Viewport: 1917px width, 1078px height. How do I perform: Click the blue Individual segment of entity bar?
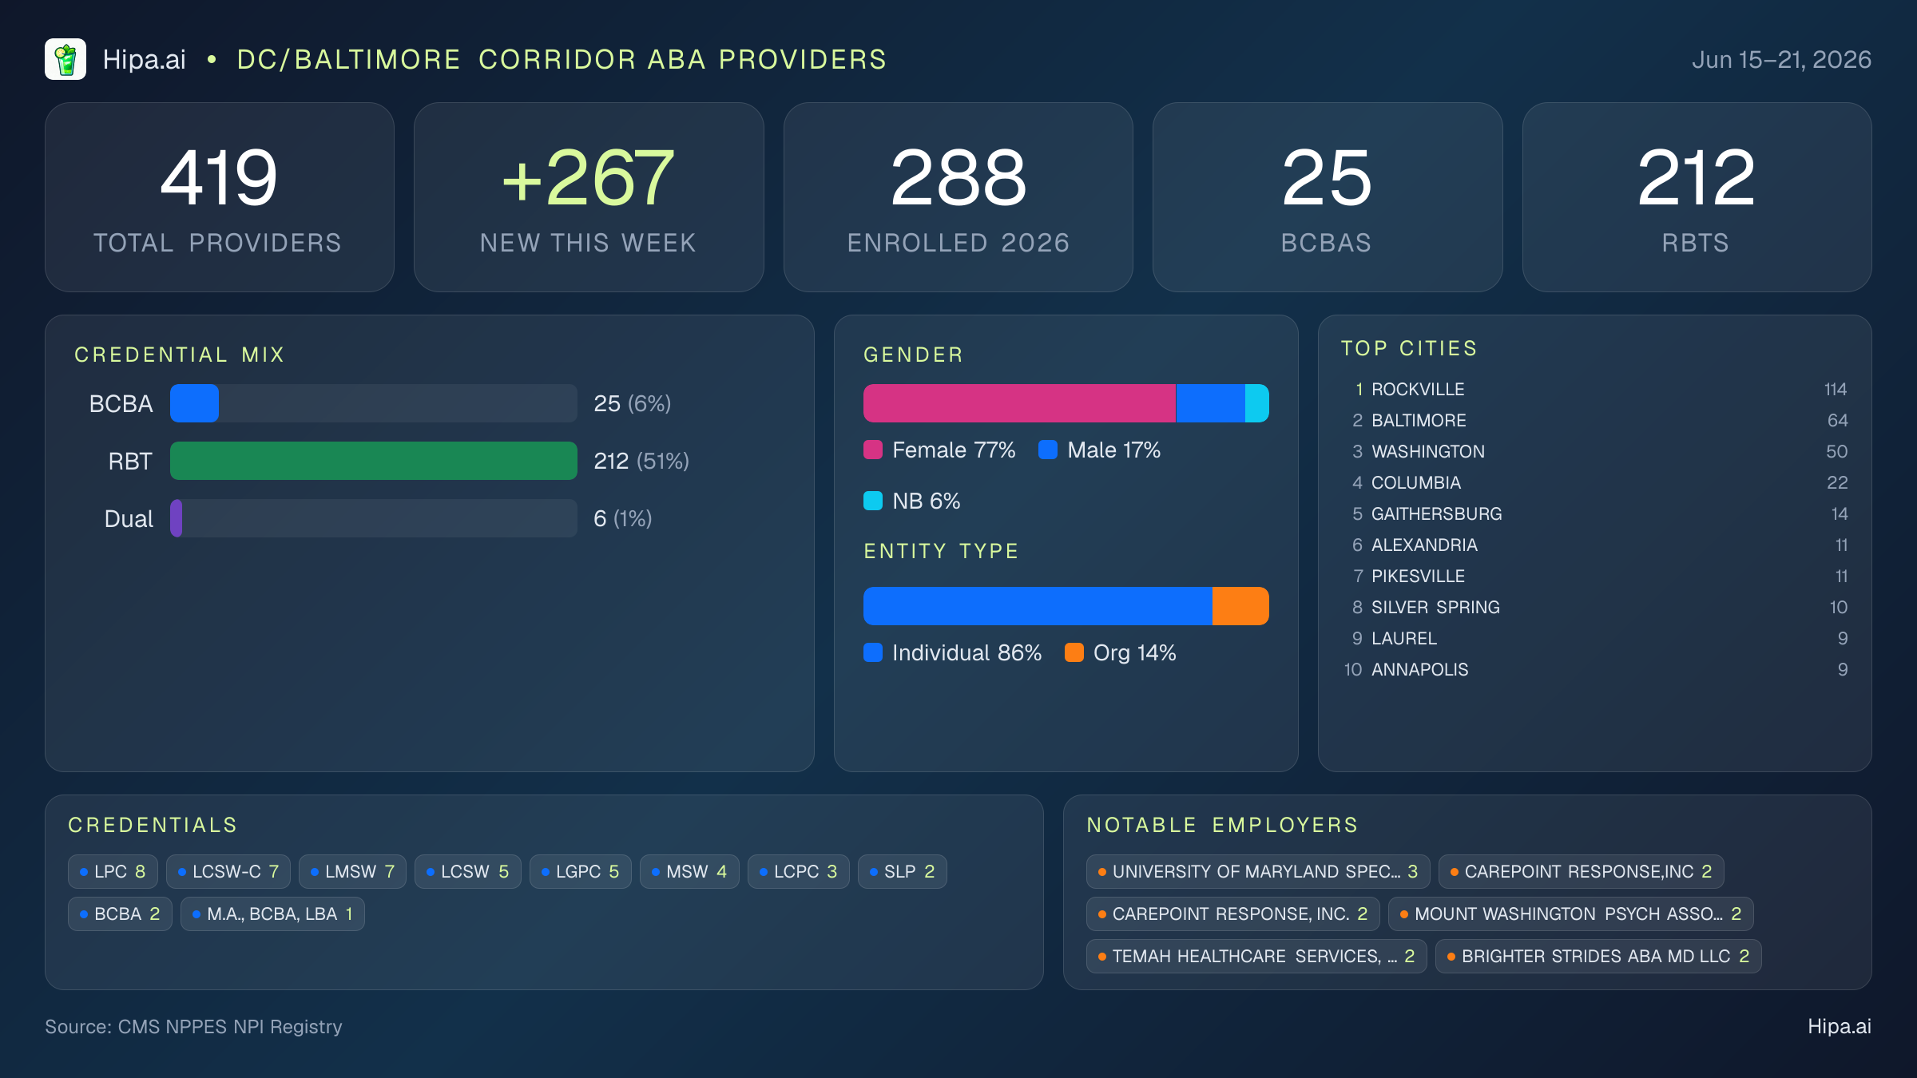[1038, 606]
